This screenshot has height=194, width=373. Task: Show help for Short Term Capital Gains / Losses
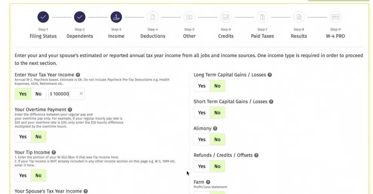click(x=271, y=102)
